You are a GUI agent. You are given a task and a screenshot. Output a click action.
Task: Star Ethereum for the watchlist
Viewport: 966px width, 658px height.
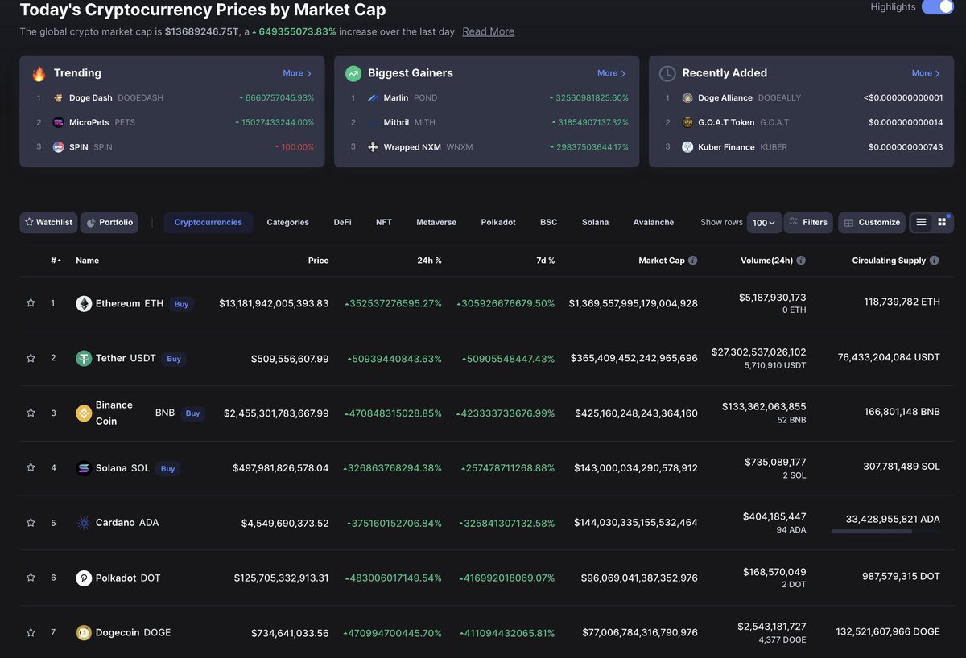click(x=31, y=303)
